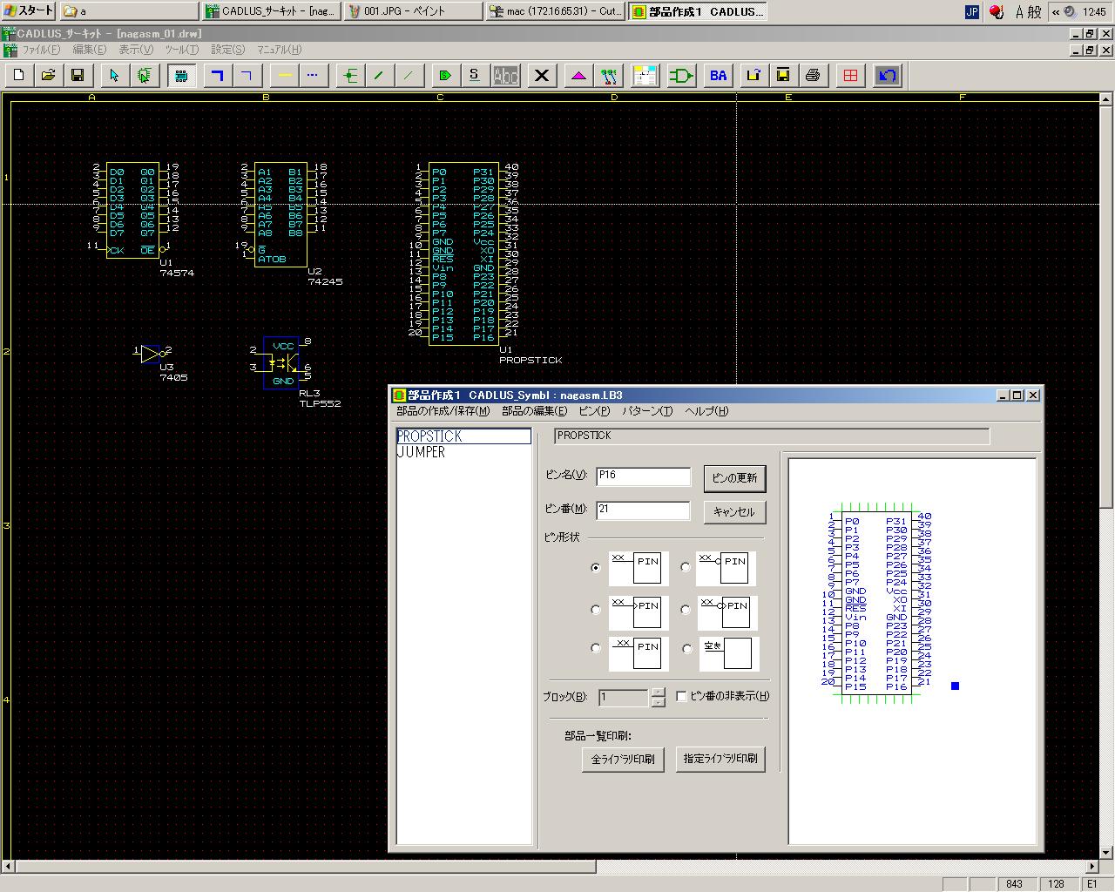Click the black X delete icon
Viewport: 1115px width, 892px height.
tap(542, 76)
